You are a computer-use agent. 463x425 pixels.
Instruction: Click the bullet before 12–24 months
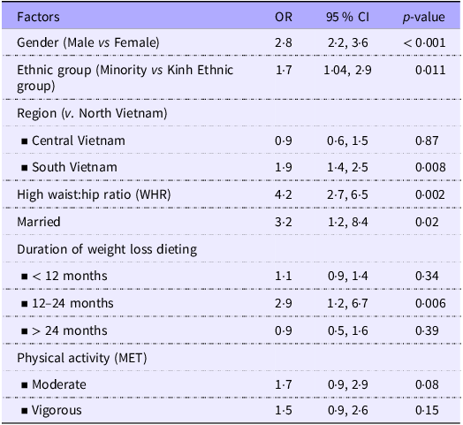[x=25, y=304]
